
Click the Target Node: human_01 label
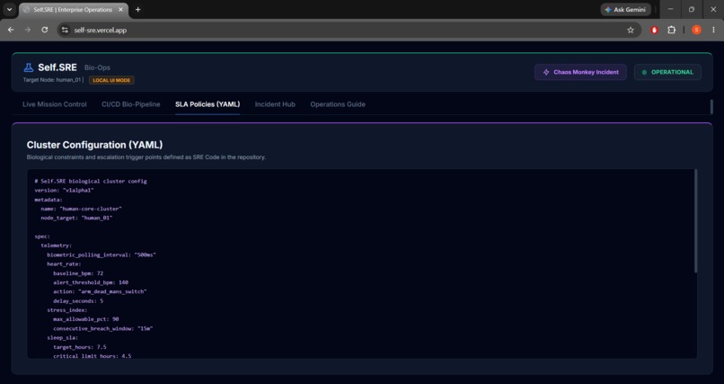point(52,80)
